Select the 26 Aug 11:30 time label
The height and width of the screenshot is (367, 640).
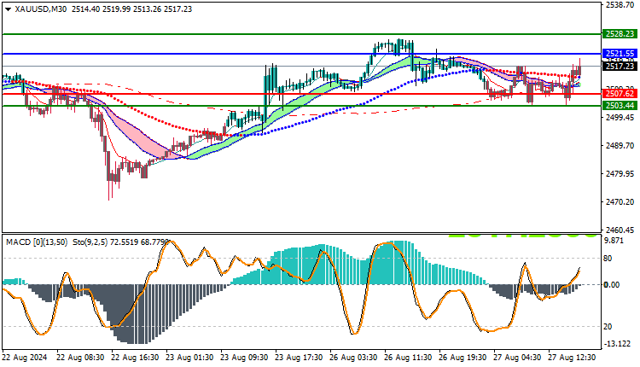(x=408, y=358)
